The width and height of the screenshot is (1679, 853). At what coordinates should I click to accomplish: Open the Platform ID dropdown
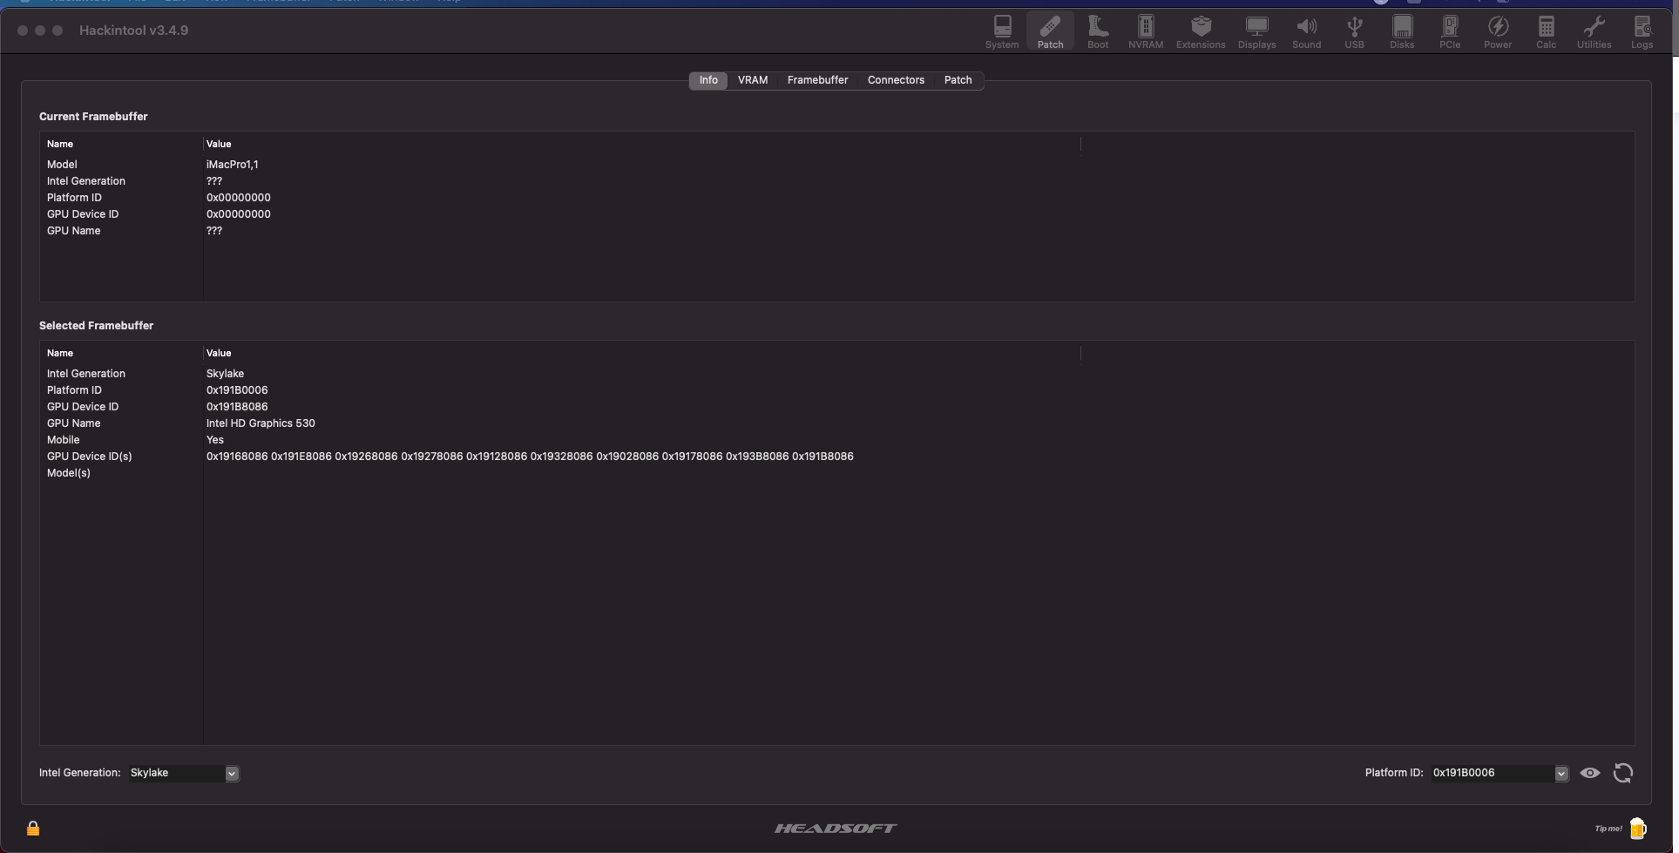click(x=1560, y=773)
